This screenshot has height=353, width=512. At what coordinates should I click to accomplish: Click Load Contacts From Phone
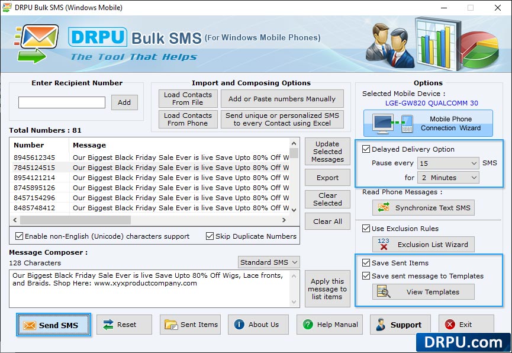188,119
